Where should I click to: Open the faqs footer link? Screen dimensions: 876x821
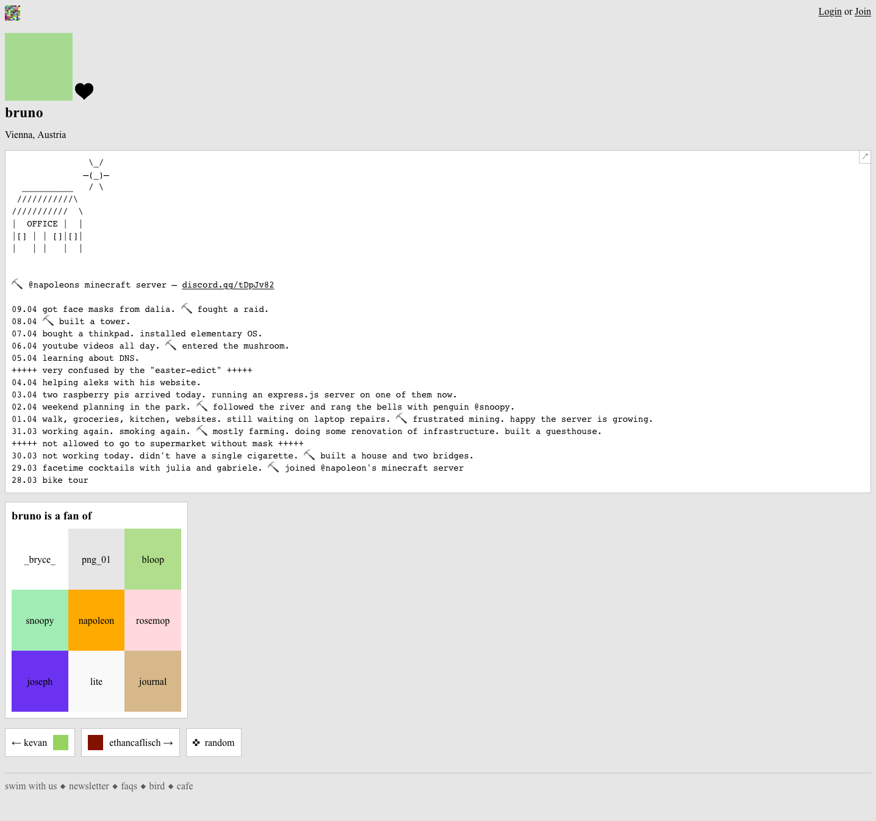(x=129, y=786)
